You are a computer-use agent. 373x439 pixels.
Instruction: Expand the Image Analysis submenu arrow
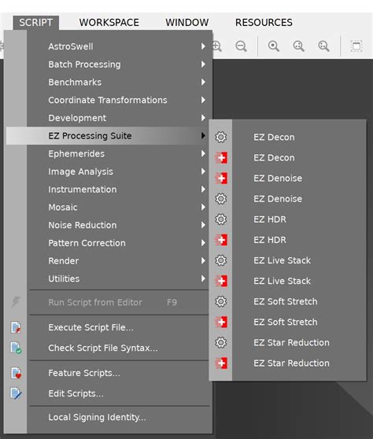point(203,172)
